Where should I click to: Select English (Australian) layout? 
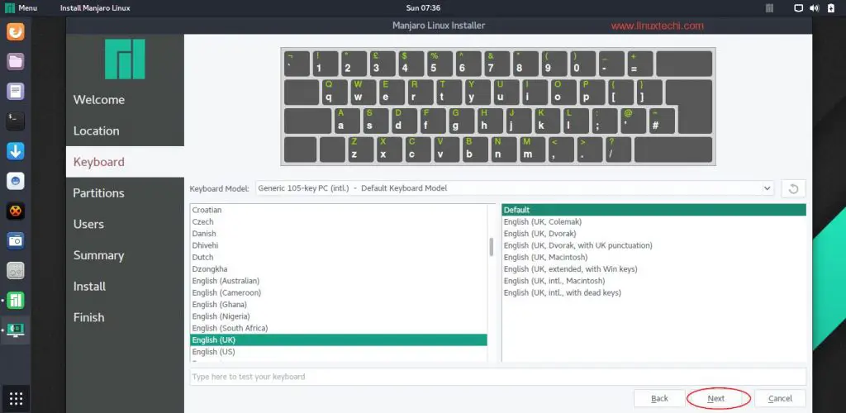point(338,281)
